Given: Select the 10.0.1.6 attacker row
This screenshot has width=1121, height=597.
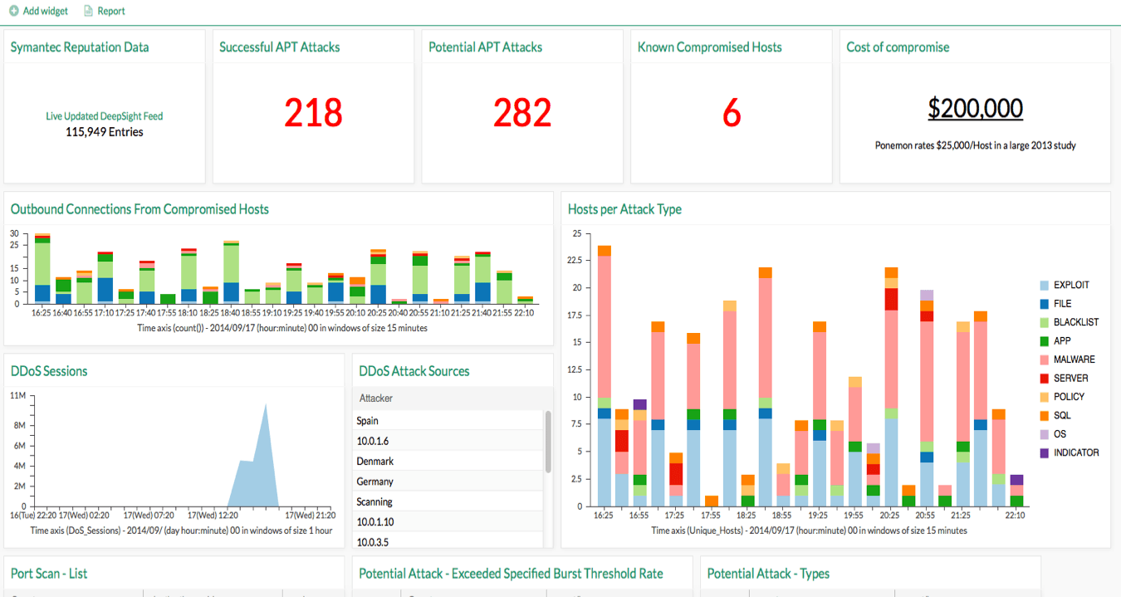Looking at the screenshot, I should [372, 441].
